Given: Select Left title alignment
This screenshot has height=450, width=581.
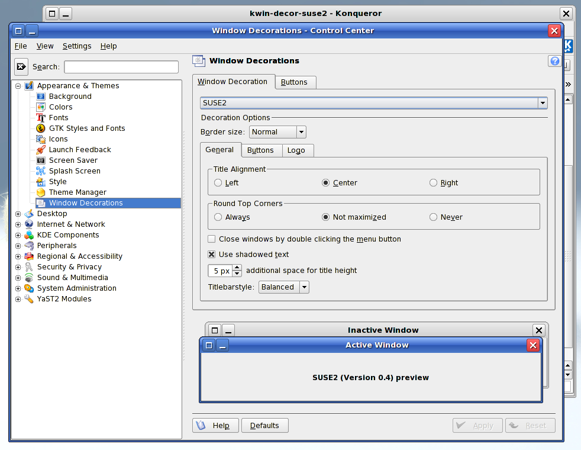Looking at the screenshot, I should pos(218,183).
